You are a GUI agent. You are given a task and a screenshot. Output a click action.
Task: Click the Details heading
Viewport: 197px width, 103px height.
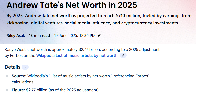[12, 67]
